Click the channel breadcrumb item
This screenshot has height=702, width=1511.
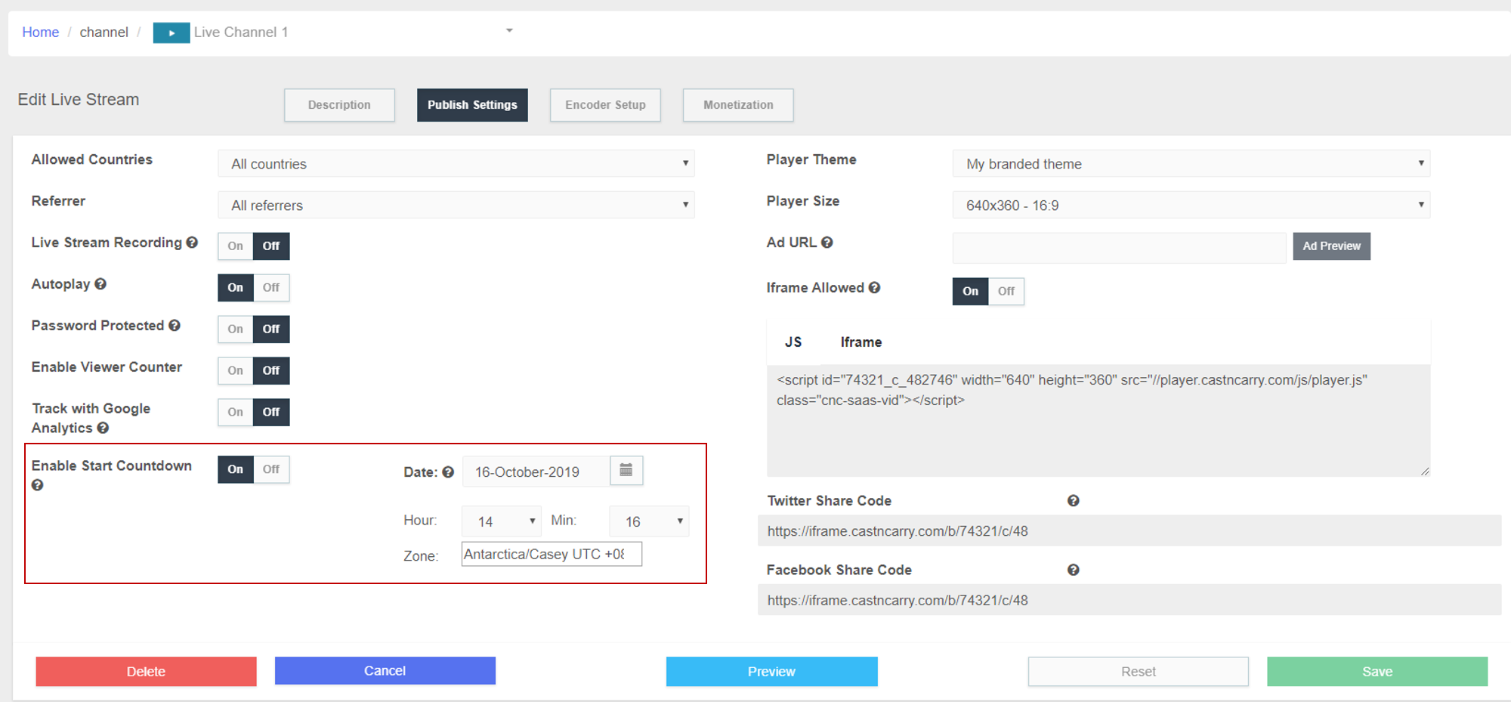pos(104,32)
